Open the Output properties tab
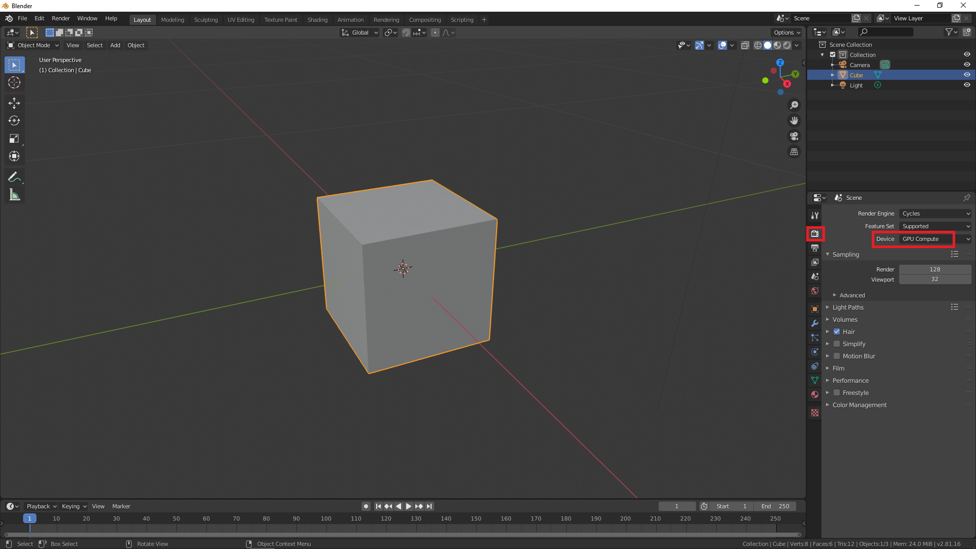 tap(815, 248)
